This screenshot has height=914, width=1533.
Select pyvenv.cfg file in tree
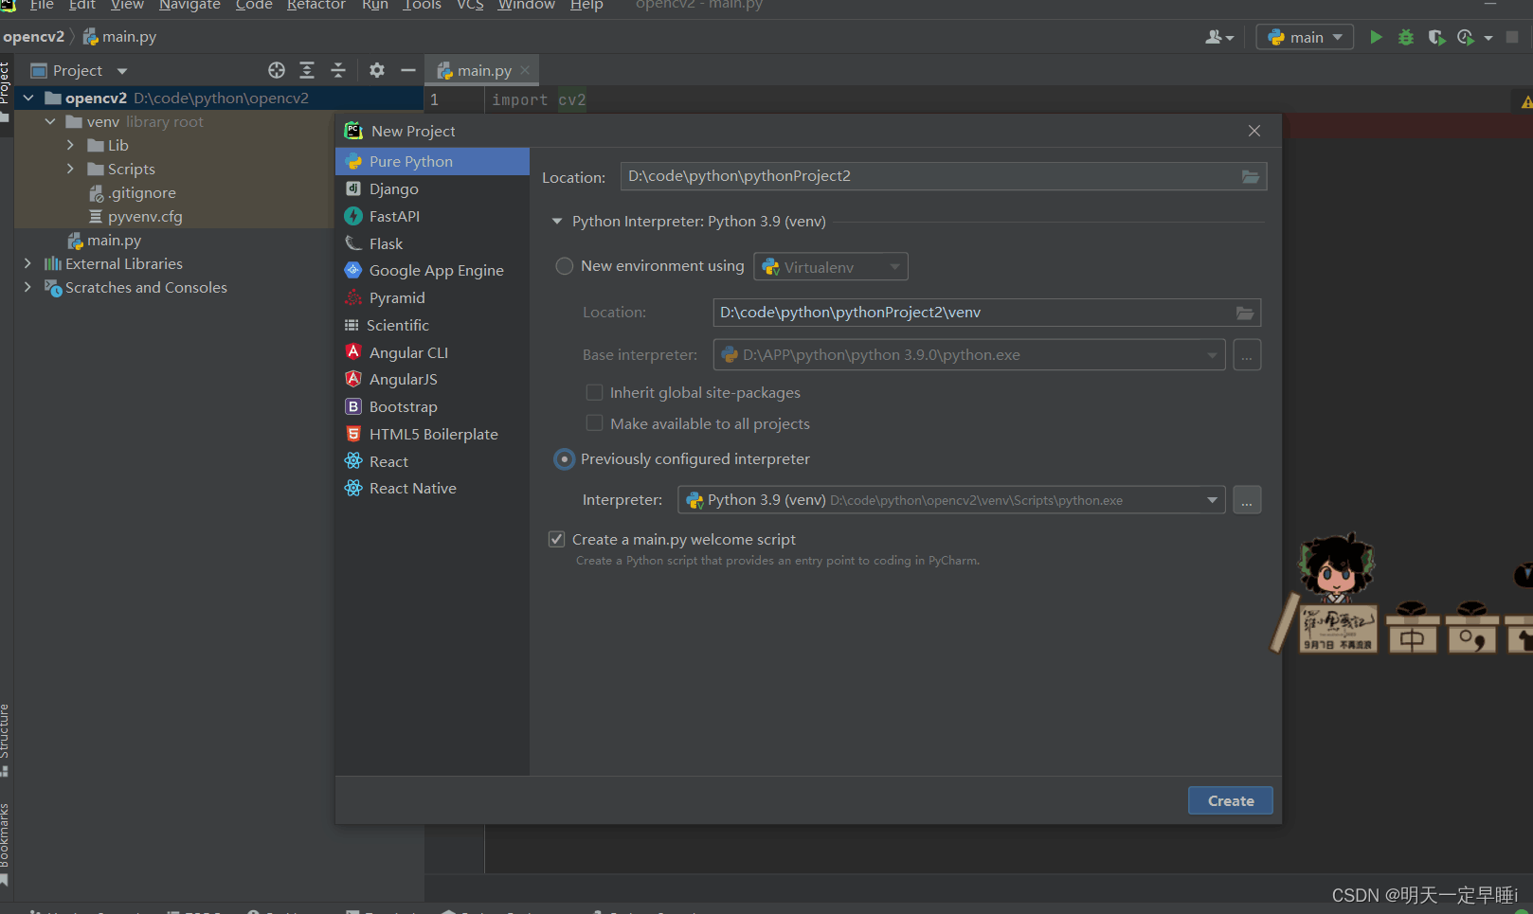[144, 217]
